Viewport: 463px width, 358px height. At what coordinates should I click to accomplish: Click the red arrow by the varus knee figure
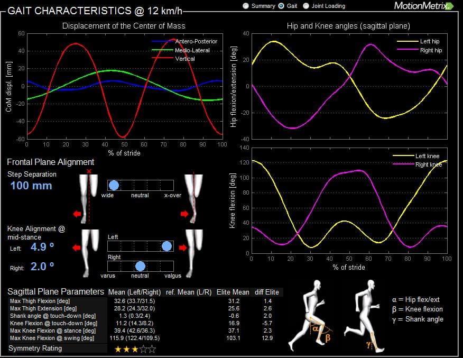click(77, 247)
